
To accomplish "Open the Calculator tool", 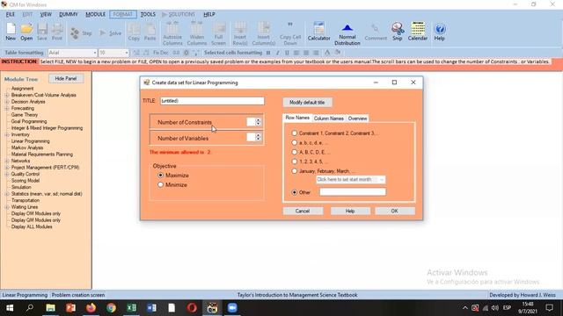I will (x=318, y=32).
